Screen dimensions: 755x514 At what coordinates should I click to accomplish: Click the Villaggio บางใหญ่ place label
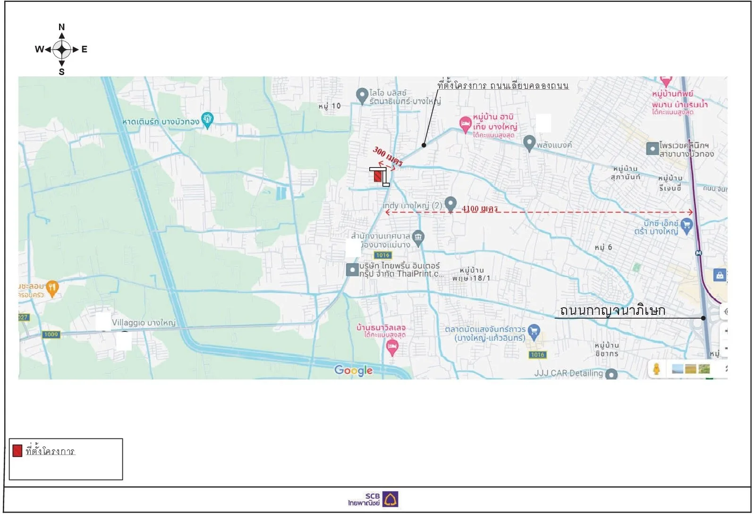pos(144,323)
